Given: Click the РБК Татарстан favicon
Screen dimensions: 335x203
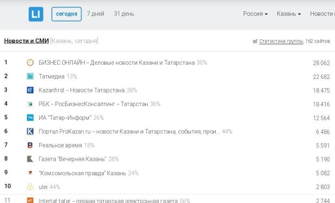Looking at the screenshot, I should 30,104.
